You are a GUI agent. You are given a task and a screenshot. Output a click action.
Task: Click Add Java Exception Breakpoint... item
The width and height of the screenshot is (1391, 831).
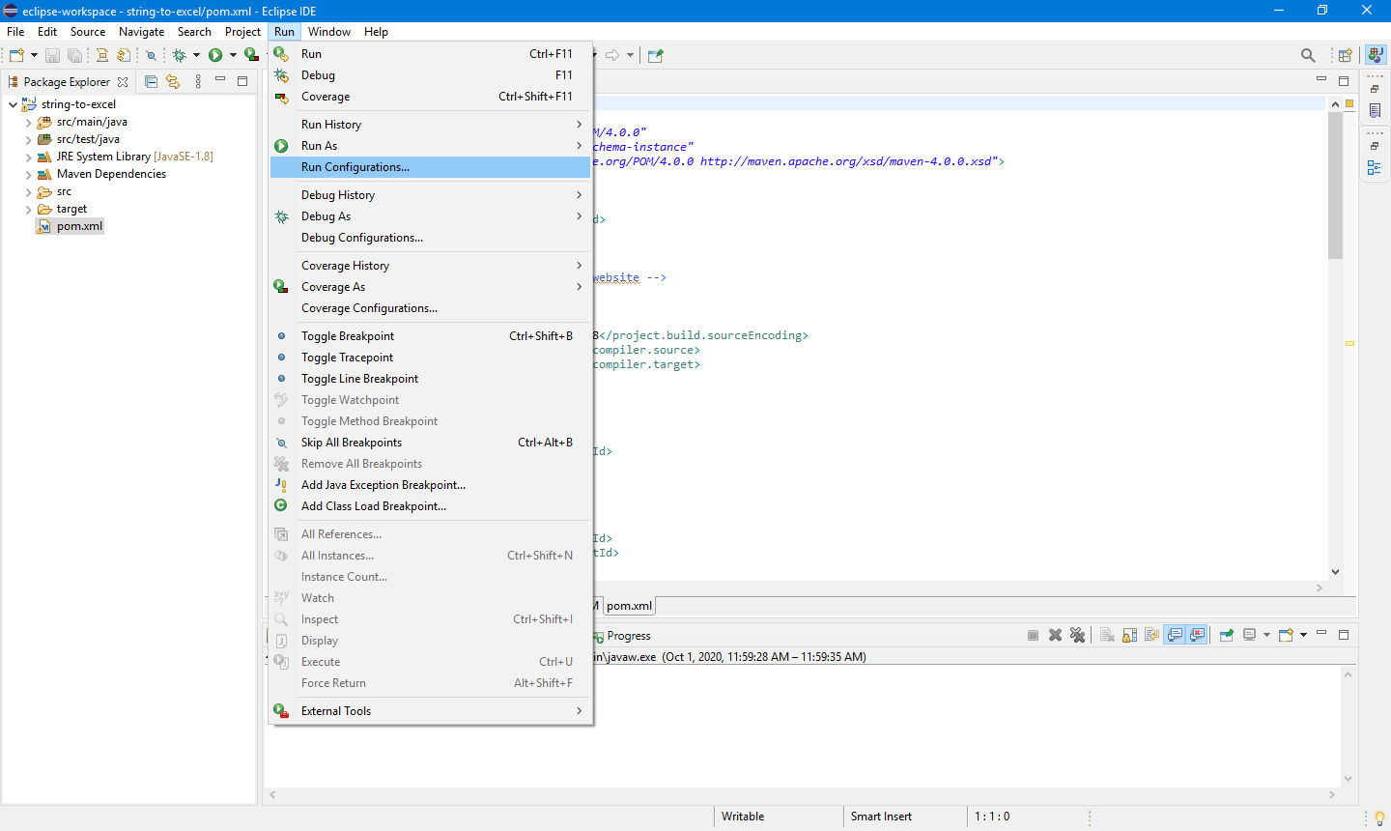(x=431, y=485)
